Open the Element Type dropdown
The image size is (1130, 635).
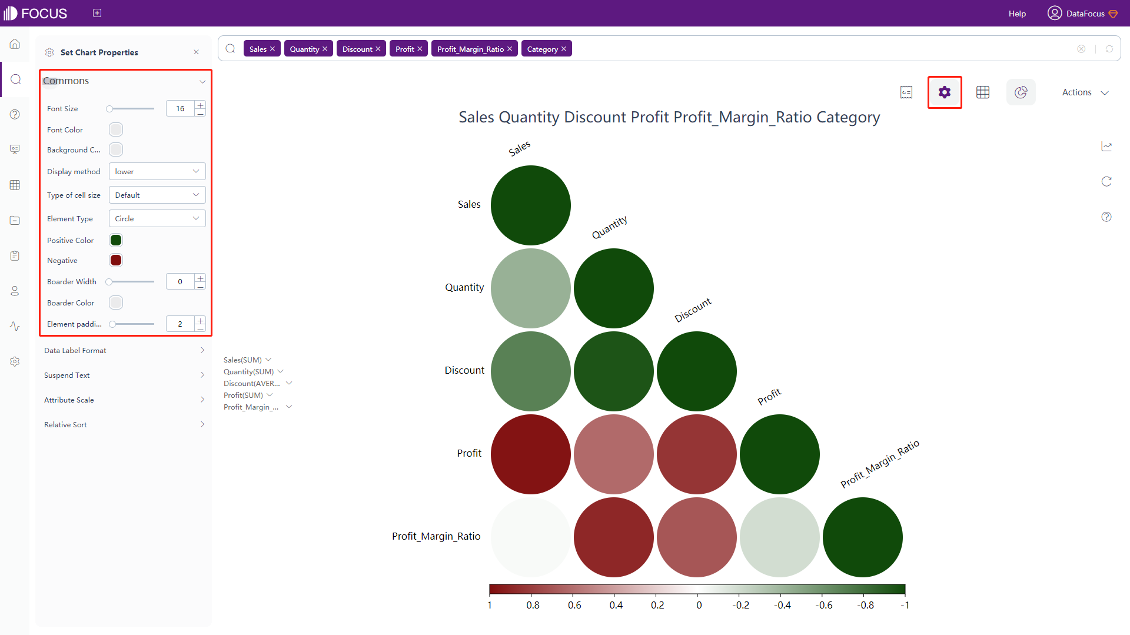157,218
